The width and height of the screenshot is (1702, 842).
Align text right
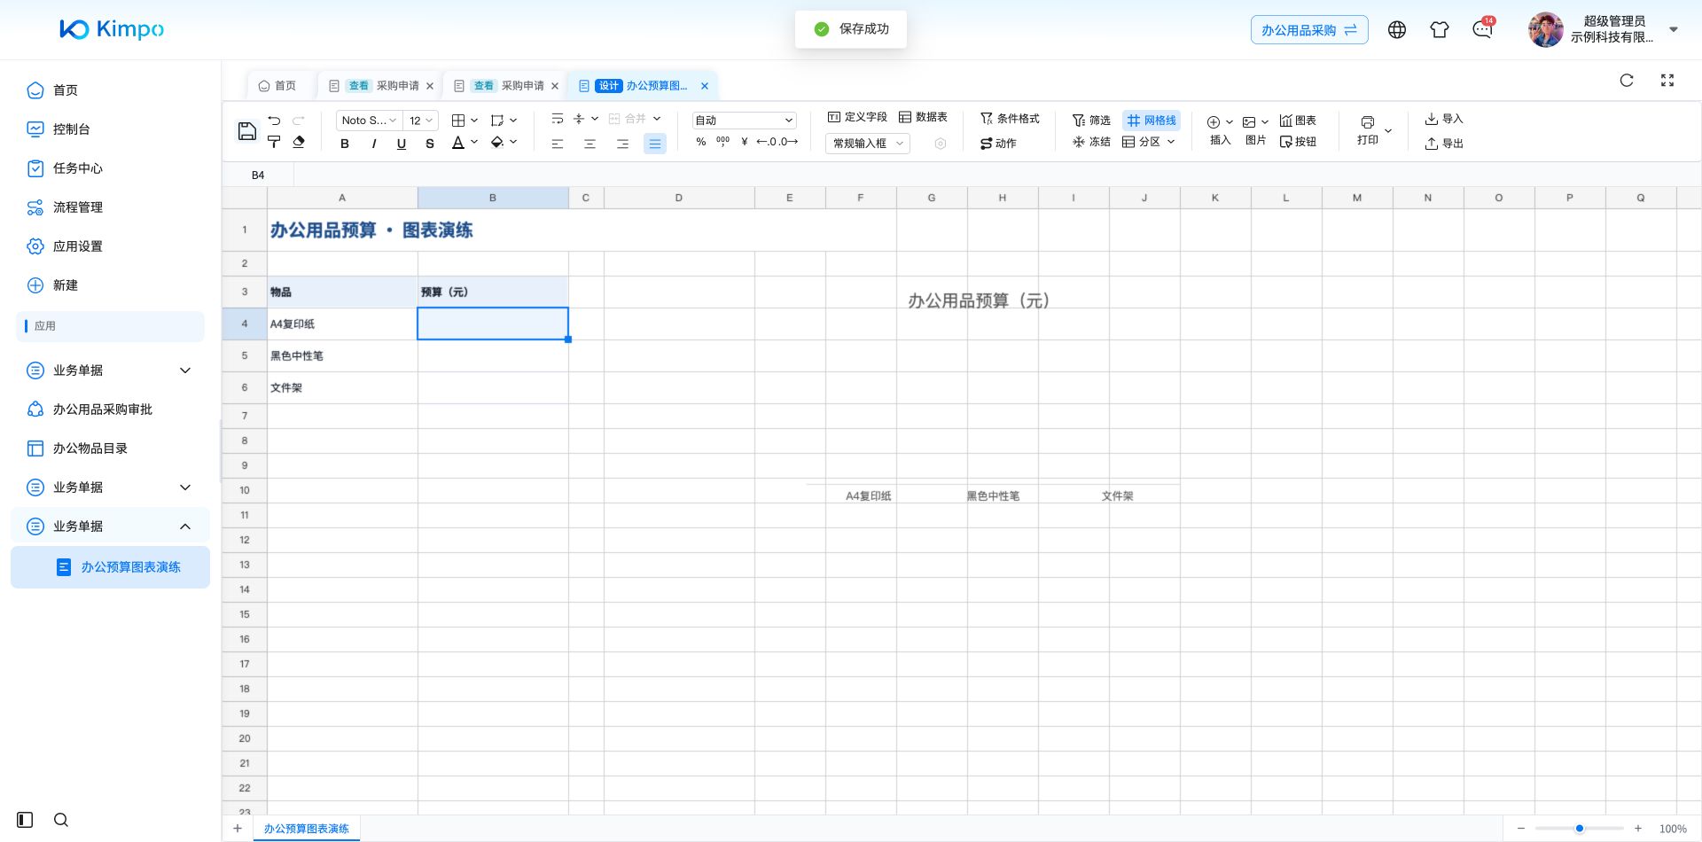coord(622,144)
